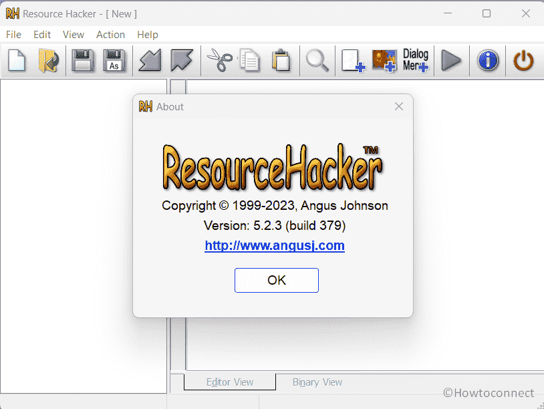
Task: Click the back navigation arrow icon
Action: pyautogui.click(x=149, y=61)
